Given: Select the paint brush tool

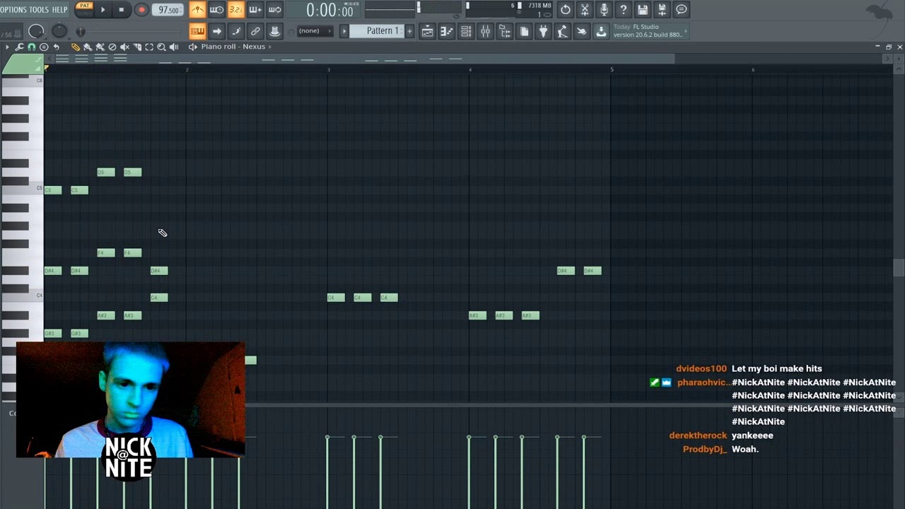Looking at the screenshot, I should coord(88,47).
